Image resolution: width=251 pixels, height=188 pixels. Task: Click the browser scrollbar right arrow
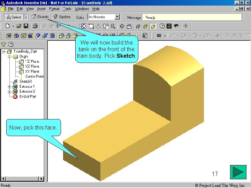click(x=41, y=179)
